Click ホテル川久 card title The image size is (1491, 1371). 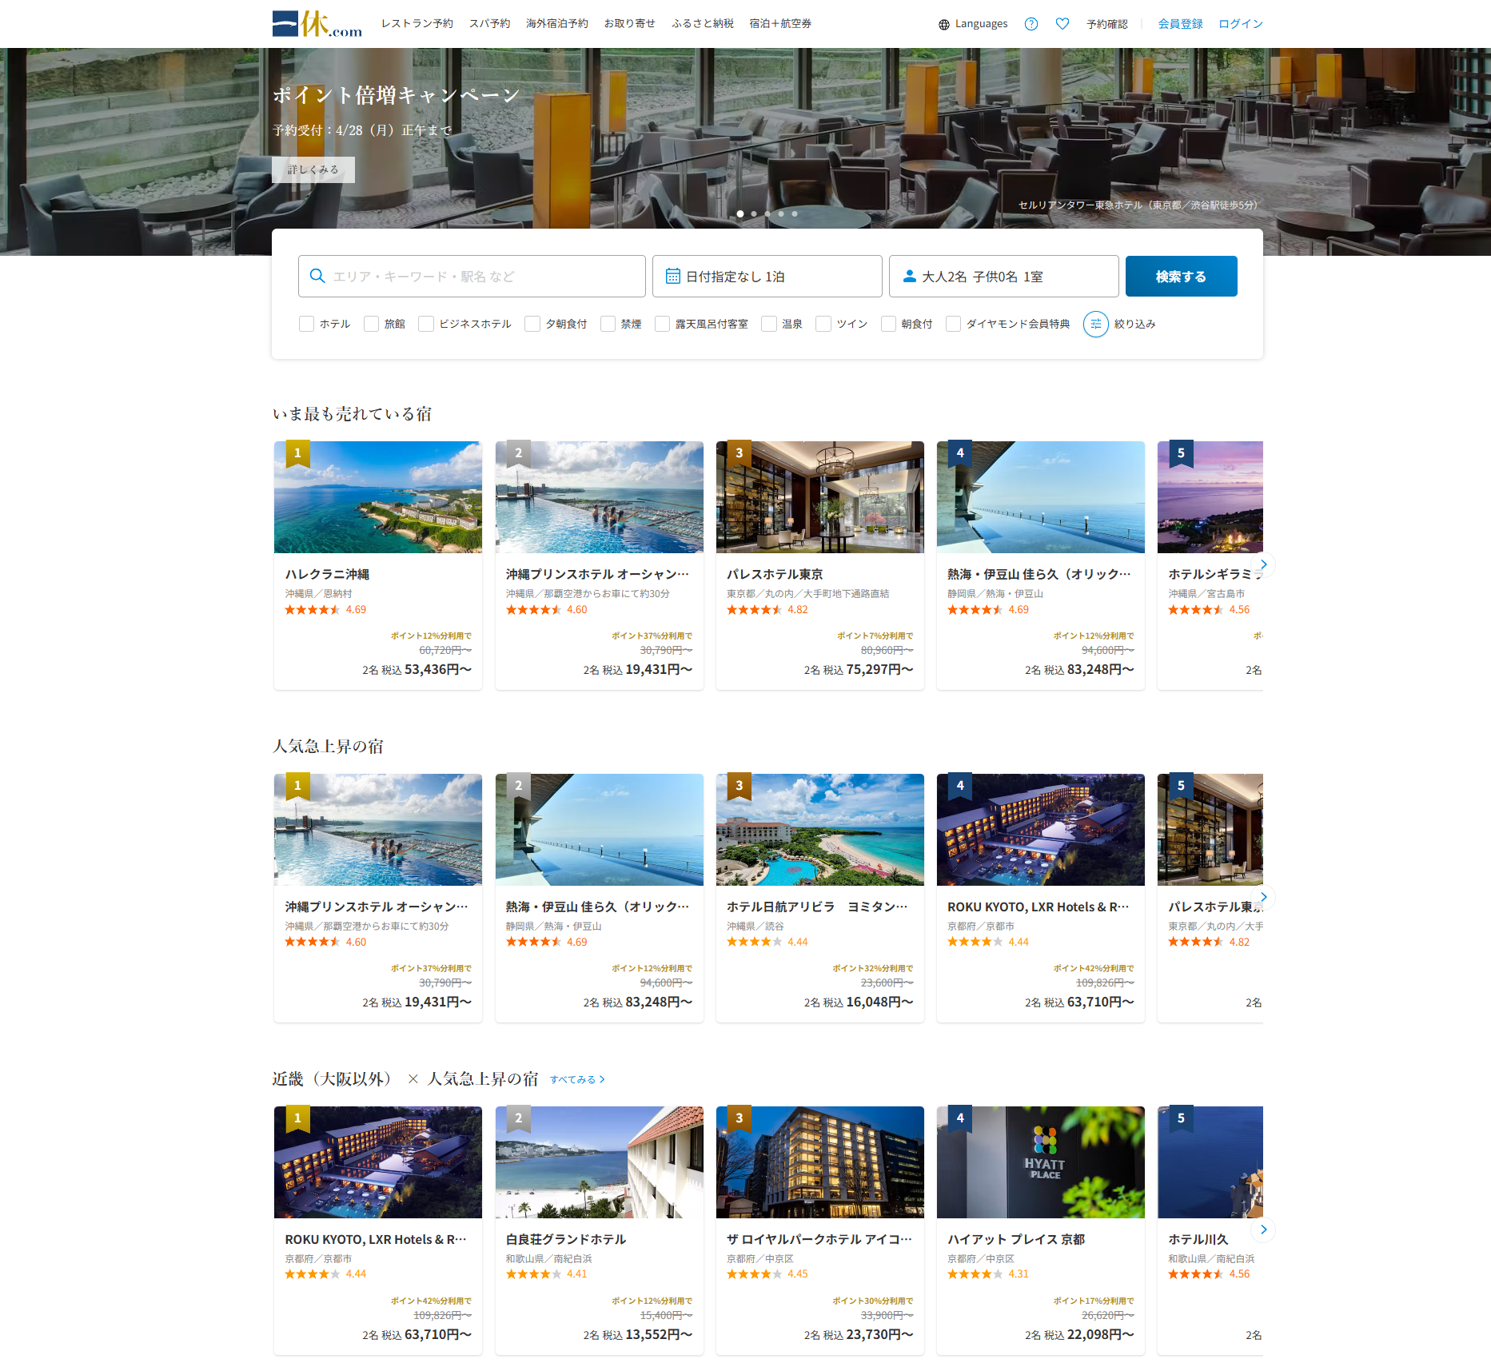click(x=1198, y=1239)
